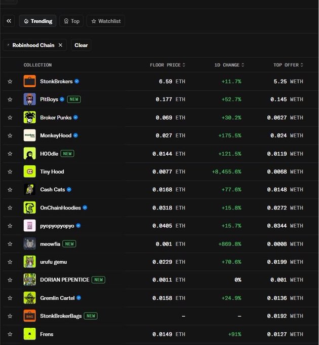The image size is (319, 345).
Task: Select the 6.59 ETH floor price
Action: (x=172, y=81)
